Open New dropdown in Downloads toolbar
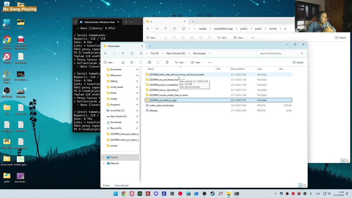The height and width of the screenshot is (198, 352). 109,62
